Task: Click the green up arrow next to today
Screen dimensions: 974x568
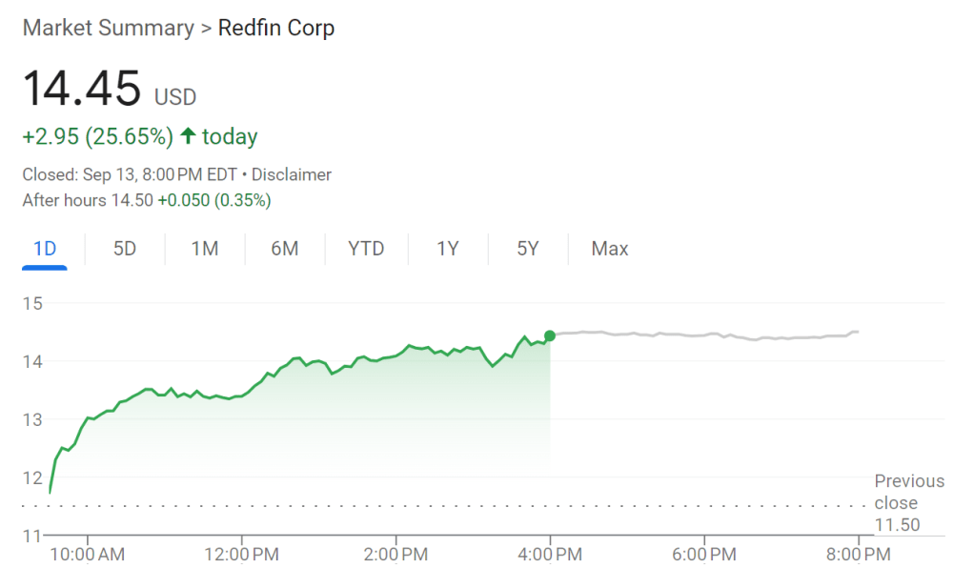Action: coord(188,136)
